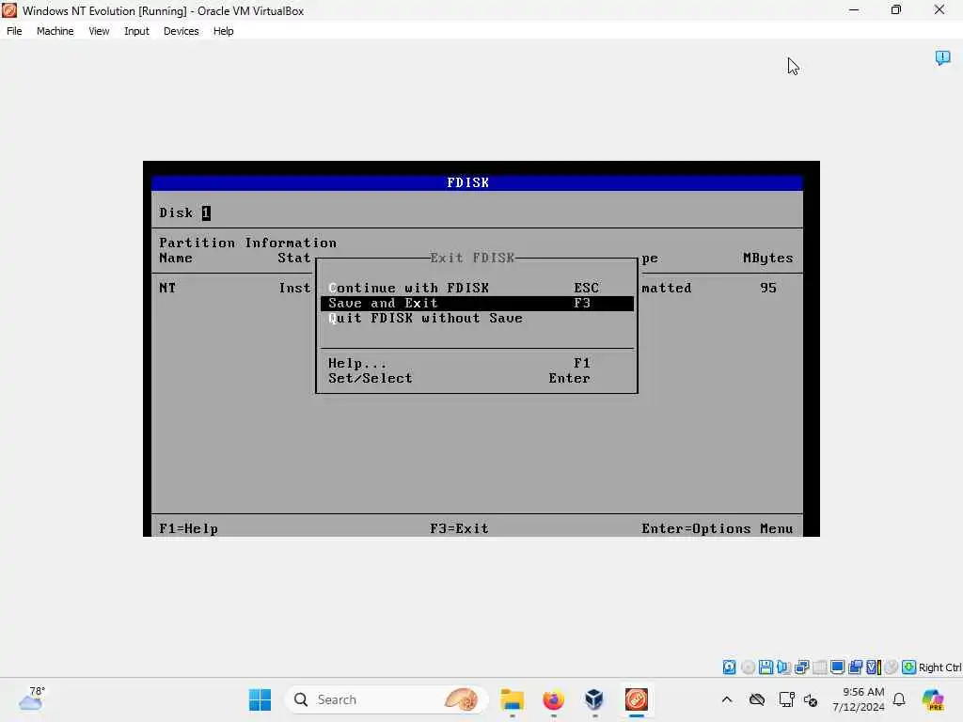
Task: Open the View menu
Action: tap(99, 31)
